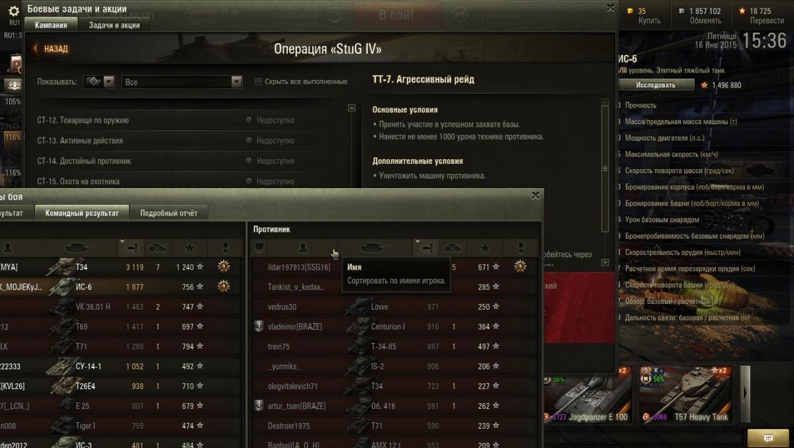Viewport: 794px width, 448px height.
Task: Sort enemy team by platoon shield icon
Action: [259, 248]
